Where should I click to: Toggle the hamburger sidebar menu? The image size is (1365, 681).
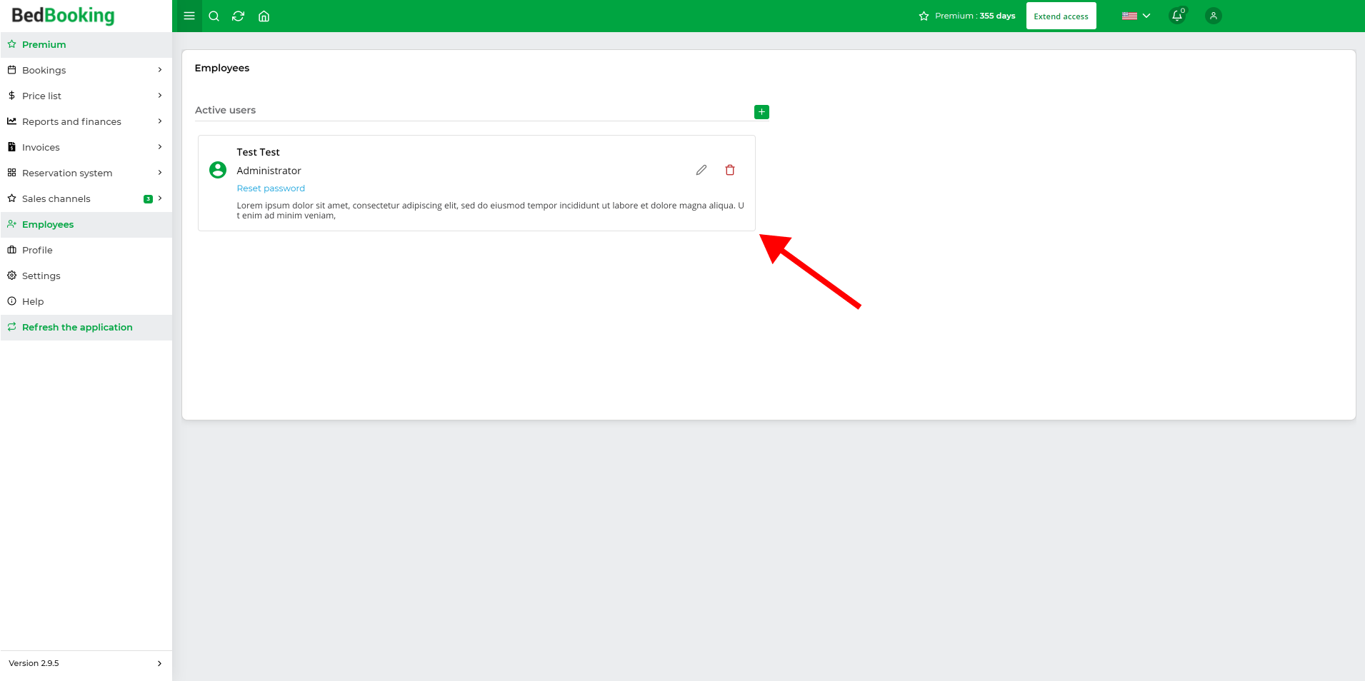(189, 16)
